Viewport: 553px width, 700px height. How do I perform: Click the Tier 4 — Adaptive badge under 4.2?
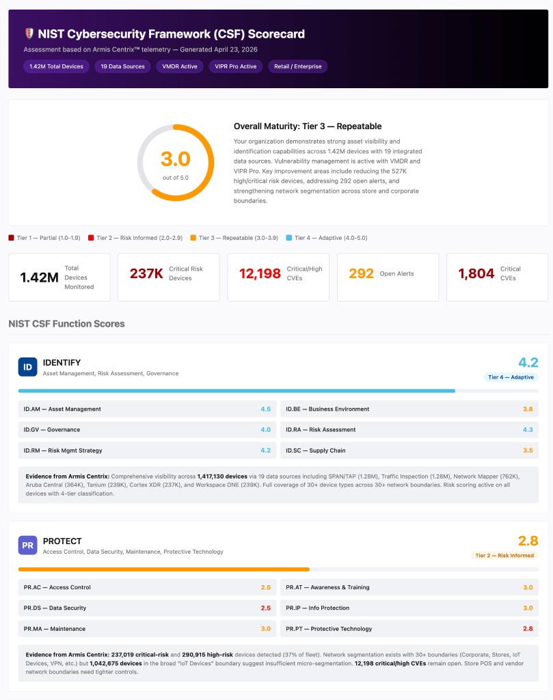click(511, 377)
